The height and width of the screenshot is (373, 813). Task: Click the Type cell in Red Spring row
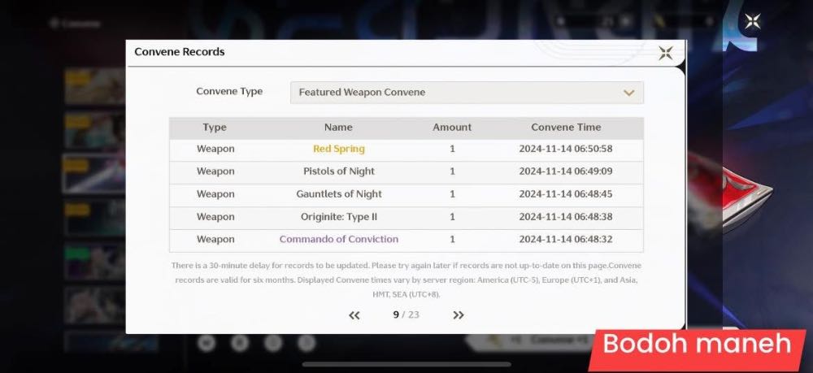[x=215, y=149]
